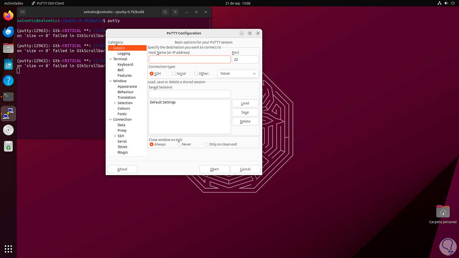Click Load to load Default Settings

tap(245, 103)
